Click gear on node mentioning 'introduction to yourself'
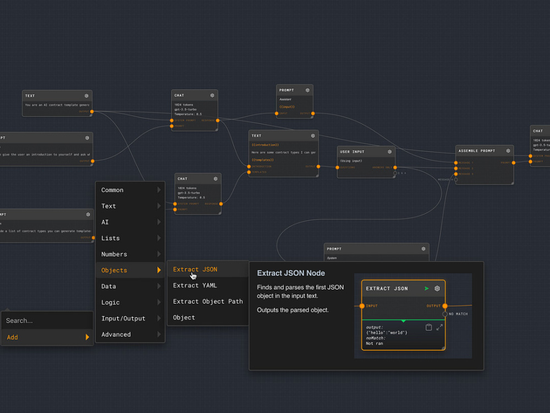This screenshot has height=413, width=550. [x=87, y=138]
